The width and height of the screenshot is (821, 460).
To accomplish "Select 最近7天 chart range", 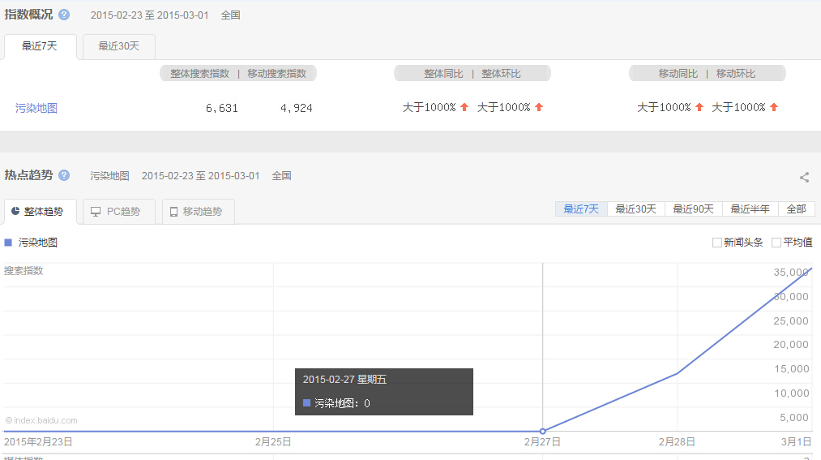I will click(581, 209).
